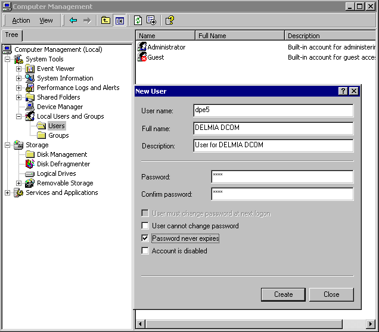Image resolution: width=379 pixels, height=332 pixels.
Task: Click into the Full name text field
Action: [x=273, y=128]
